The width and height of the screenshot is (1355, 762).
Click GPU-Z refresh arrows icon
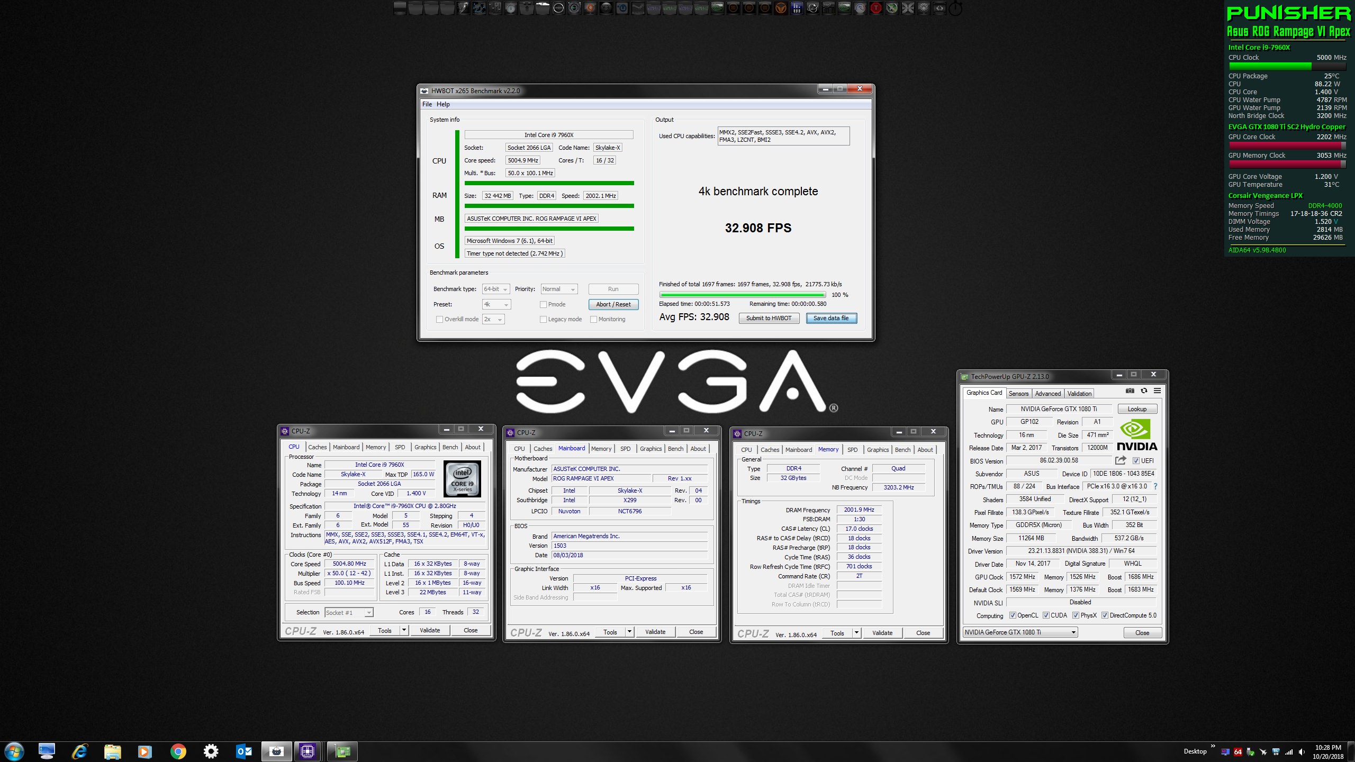click(x=1144, y=391)
